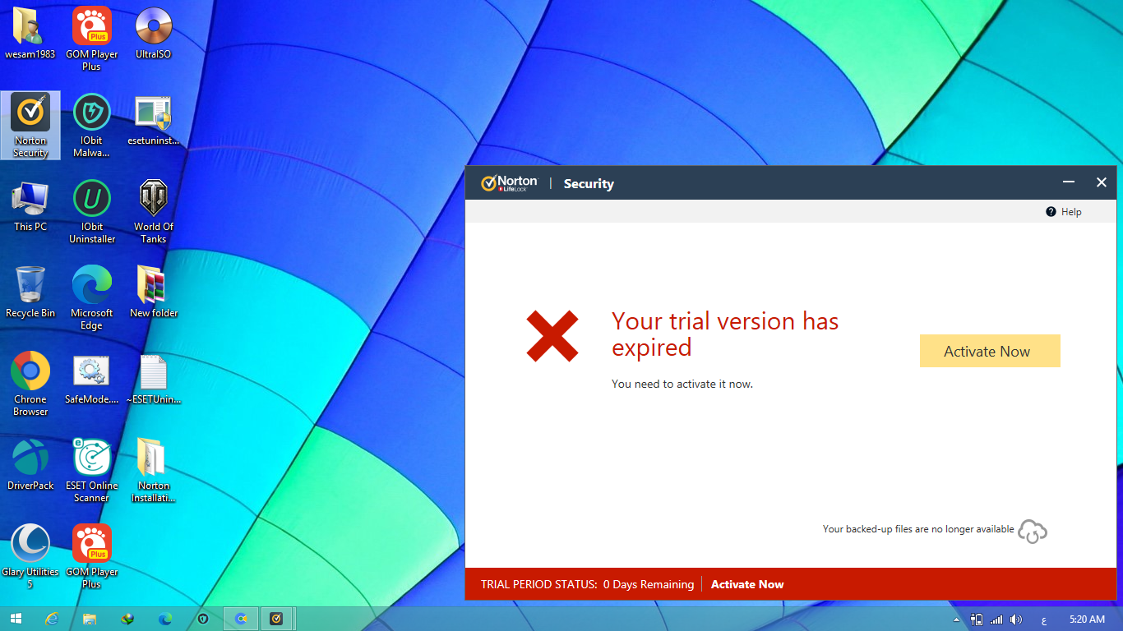The height and width of the screenshot is (631, 1123).
Task: Click the Norton cloud backup icon
Action: (1033, 531)
